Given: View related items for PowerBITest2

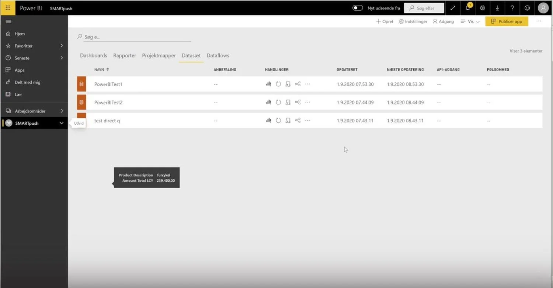Looking at the screenshot, I should (x=298, y=102).
